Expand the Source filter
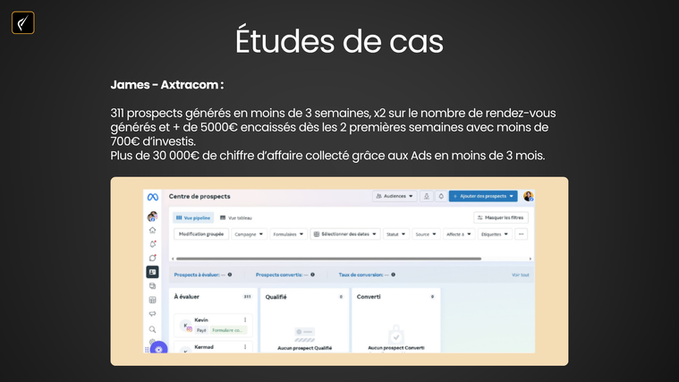Screen dimensions: 679x382 tap(426, 234)
